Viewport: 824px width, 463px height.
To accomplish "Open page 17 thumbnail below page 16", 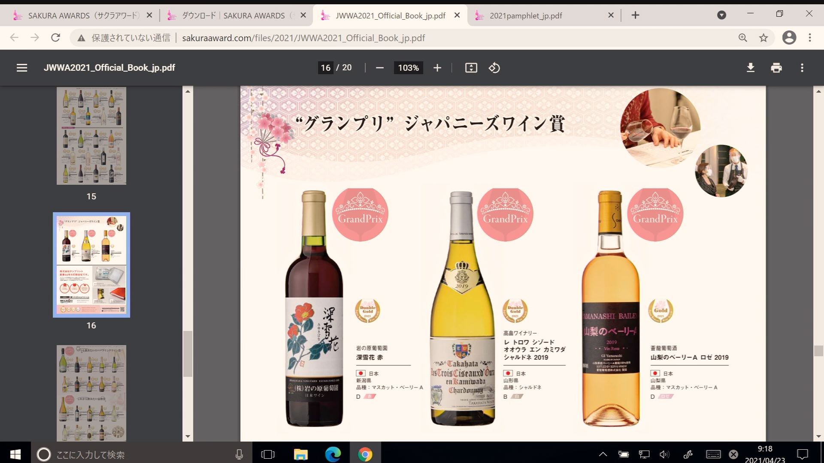I will click(91, 393).
